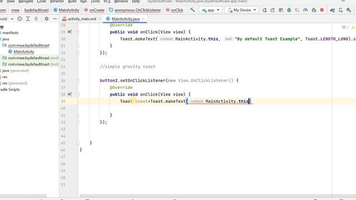The image size is (356, 200).
Task: Click the anonymous OnClickListener breadcrumb
Action: 135,10
